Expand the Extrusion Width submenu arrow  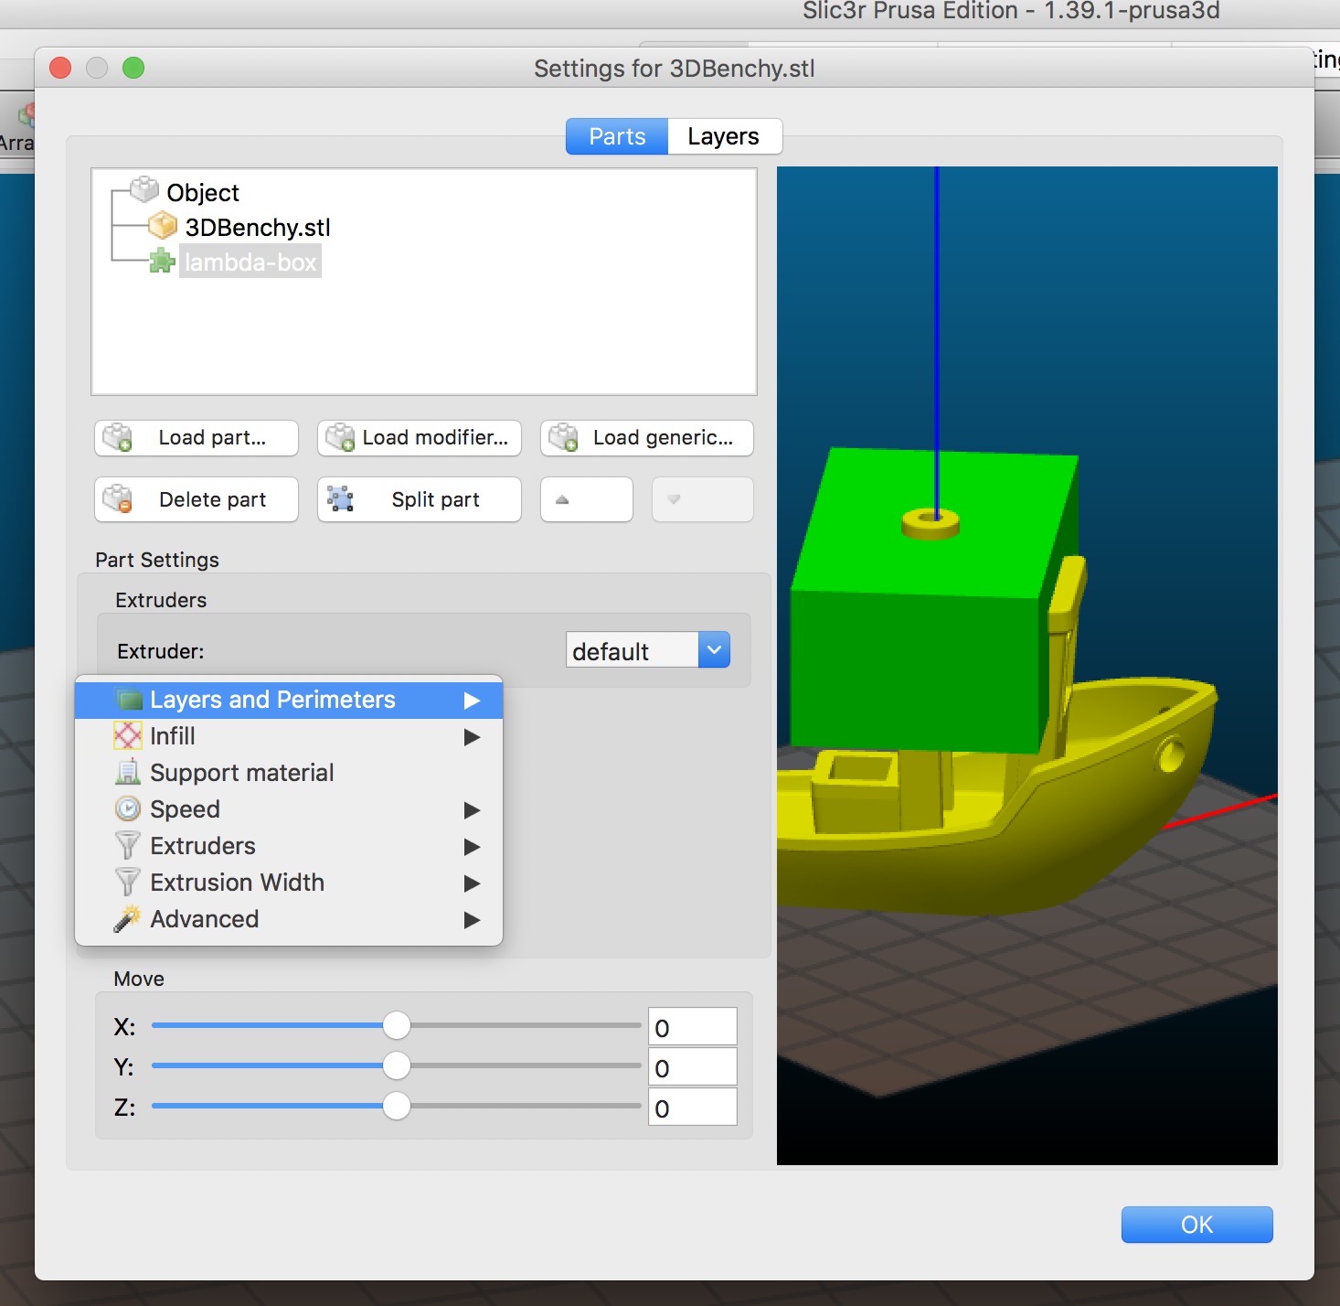472,883
